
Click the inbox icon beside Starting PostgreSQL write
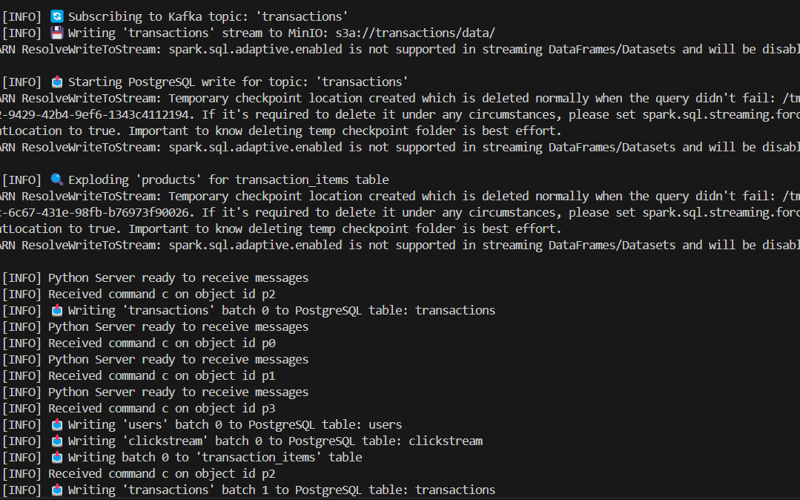coord(56,82)
